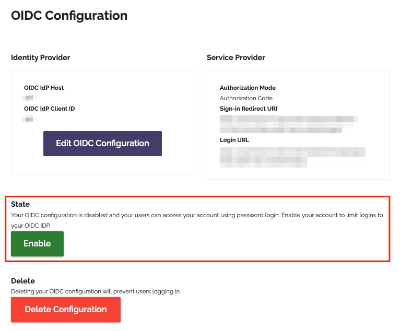Click the Delete section heading
Viewport: 400px width, 331px height.
(22, 281)
